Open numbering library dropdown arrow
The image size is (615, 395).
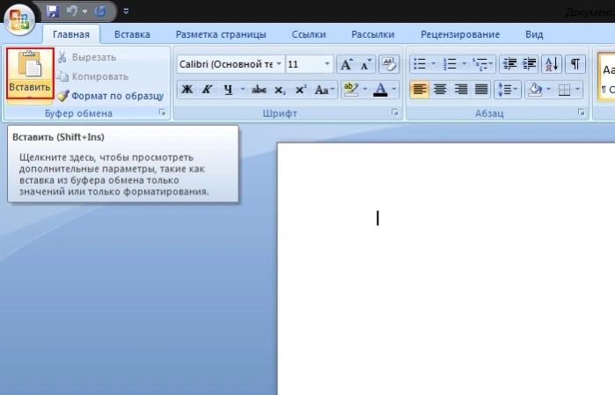[x=464, y=64]
